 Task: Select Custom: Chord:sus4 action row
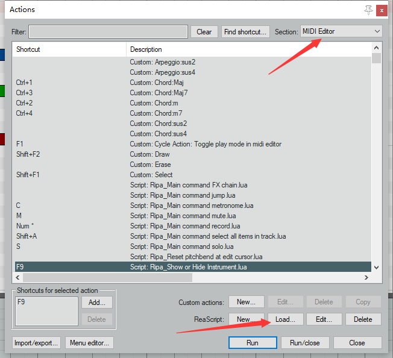tap(192, 134)
